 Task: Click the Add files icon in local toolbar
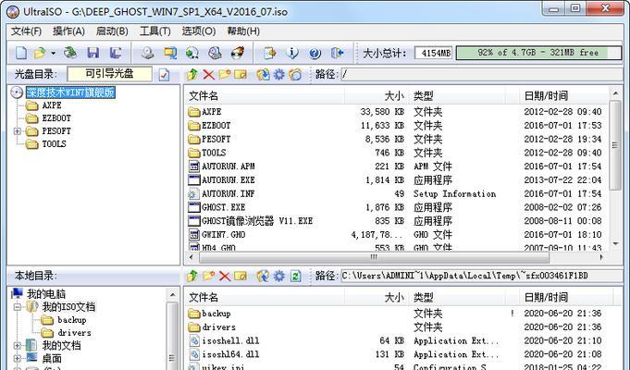[263, 276]
